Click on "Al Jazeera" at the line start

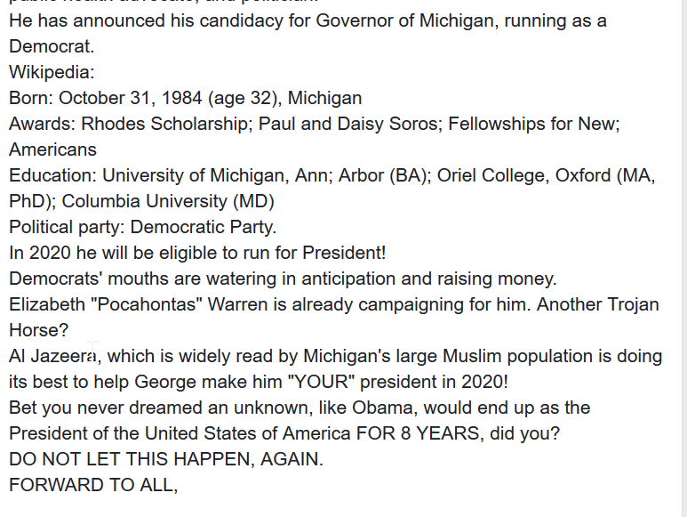point(52,357)
